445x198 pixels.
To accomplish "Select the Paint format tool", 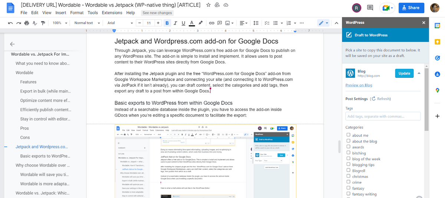I will point(43,23).
